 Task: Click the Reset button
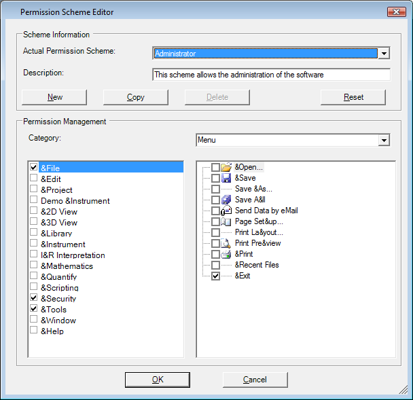pos(353,97)
